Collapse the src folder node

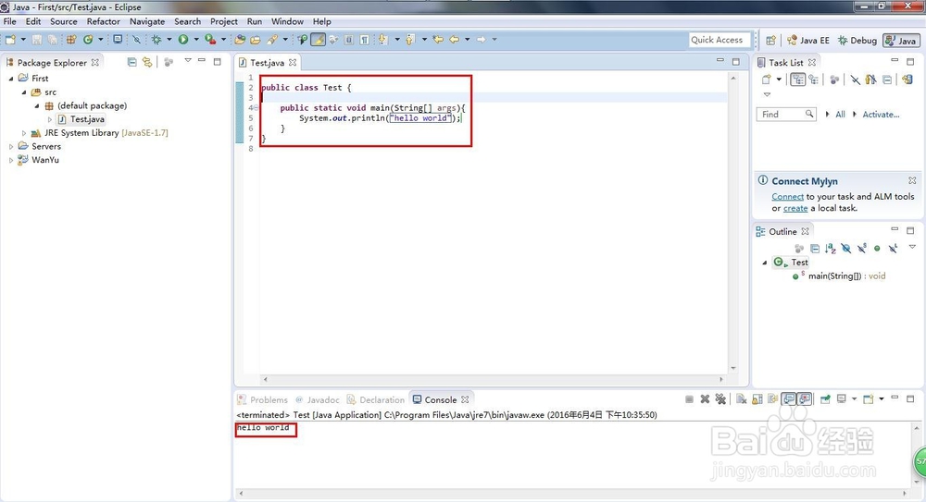click(24, 92)
